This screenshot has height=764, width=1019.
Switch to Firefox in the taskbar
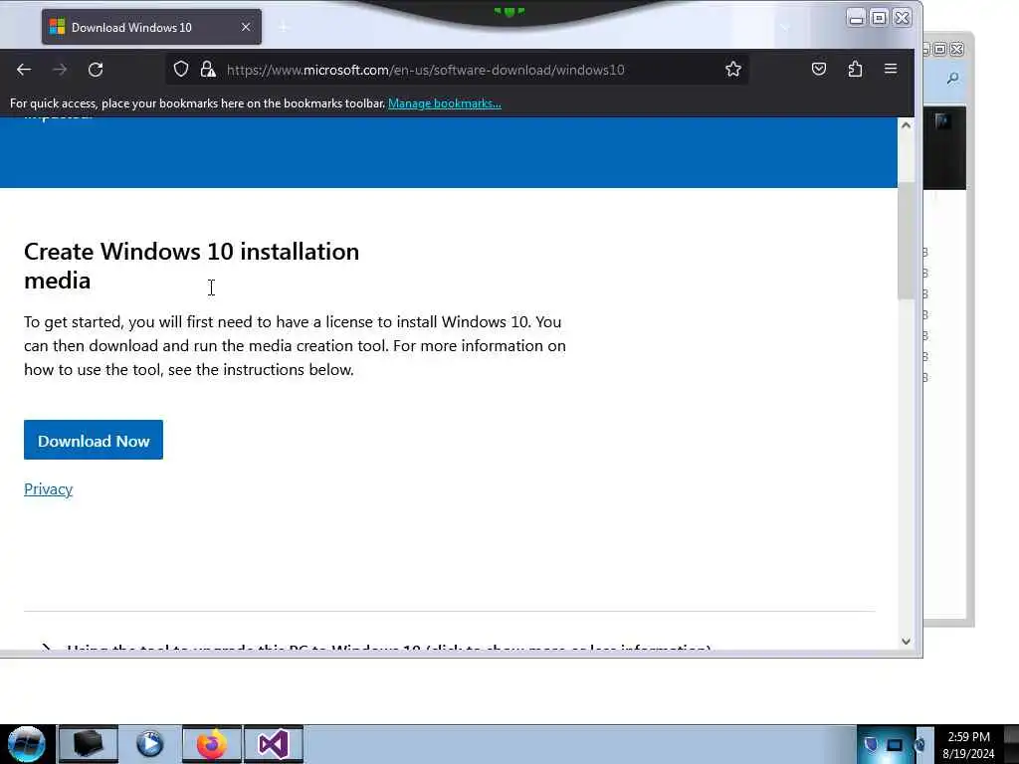212,744
